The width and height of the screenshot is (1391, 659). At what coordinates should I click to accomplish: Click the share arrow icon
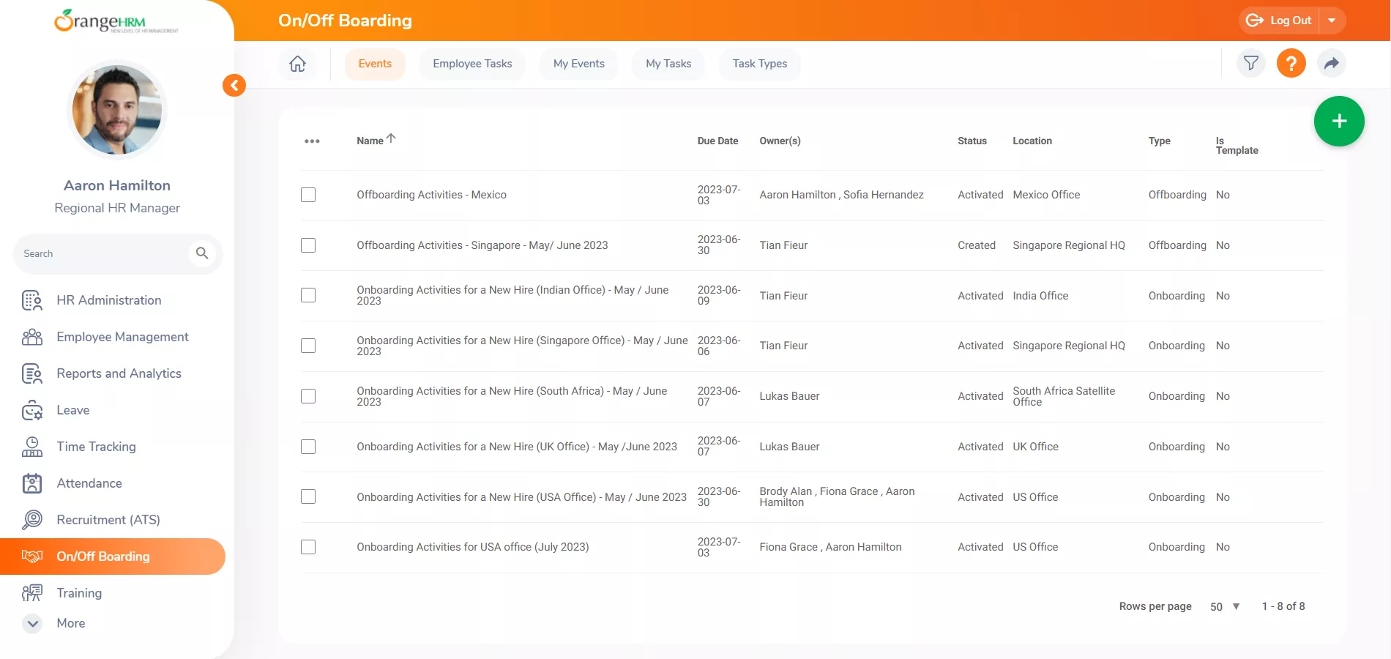tap(1332, 63)
